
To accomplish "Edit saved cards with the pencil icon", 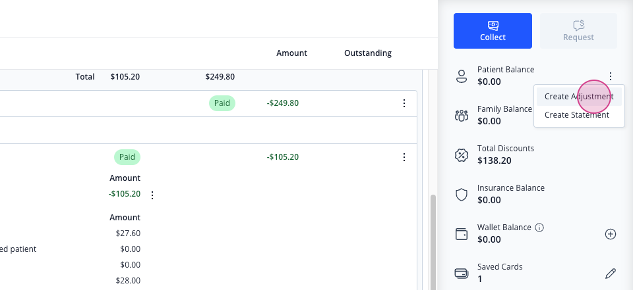I will pos(611,274).
